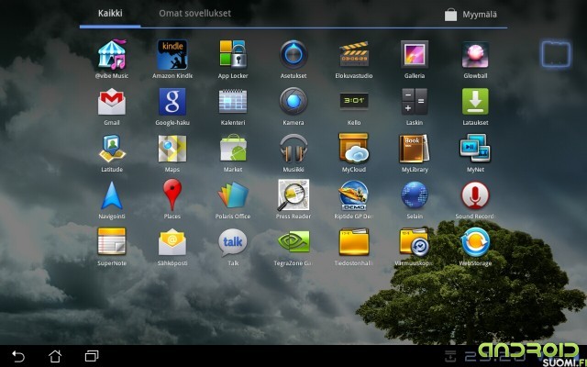Open Google-haku search app

coord(172,102)
